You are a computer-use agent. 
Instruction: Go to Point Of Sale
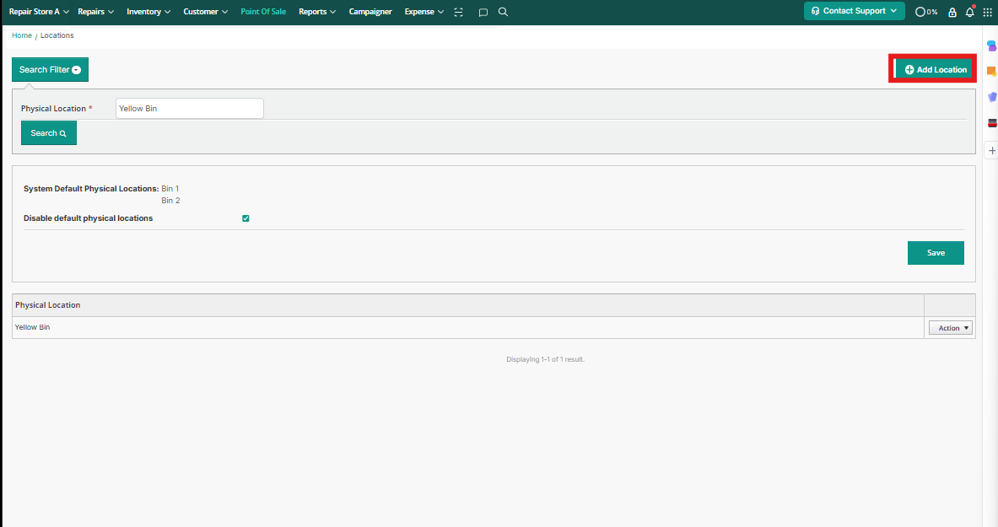(263, 12)
